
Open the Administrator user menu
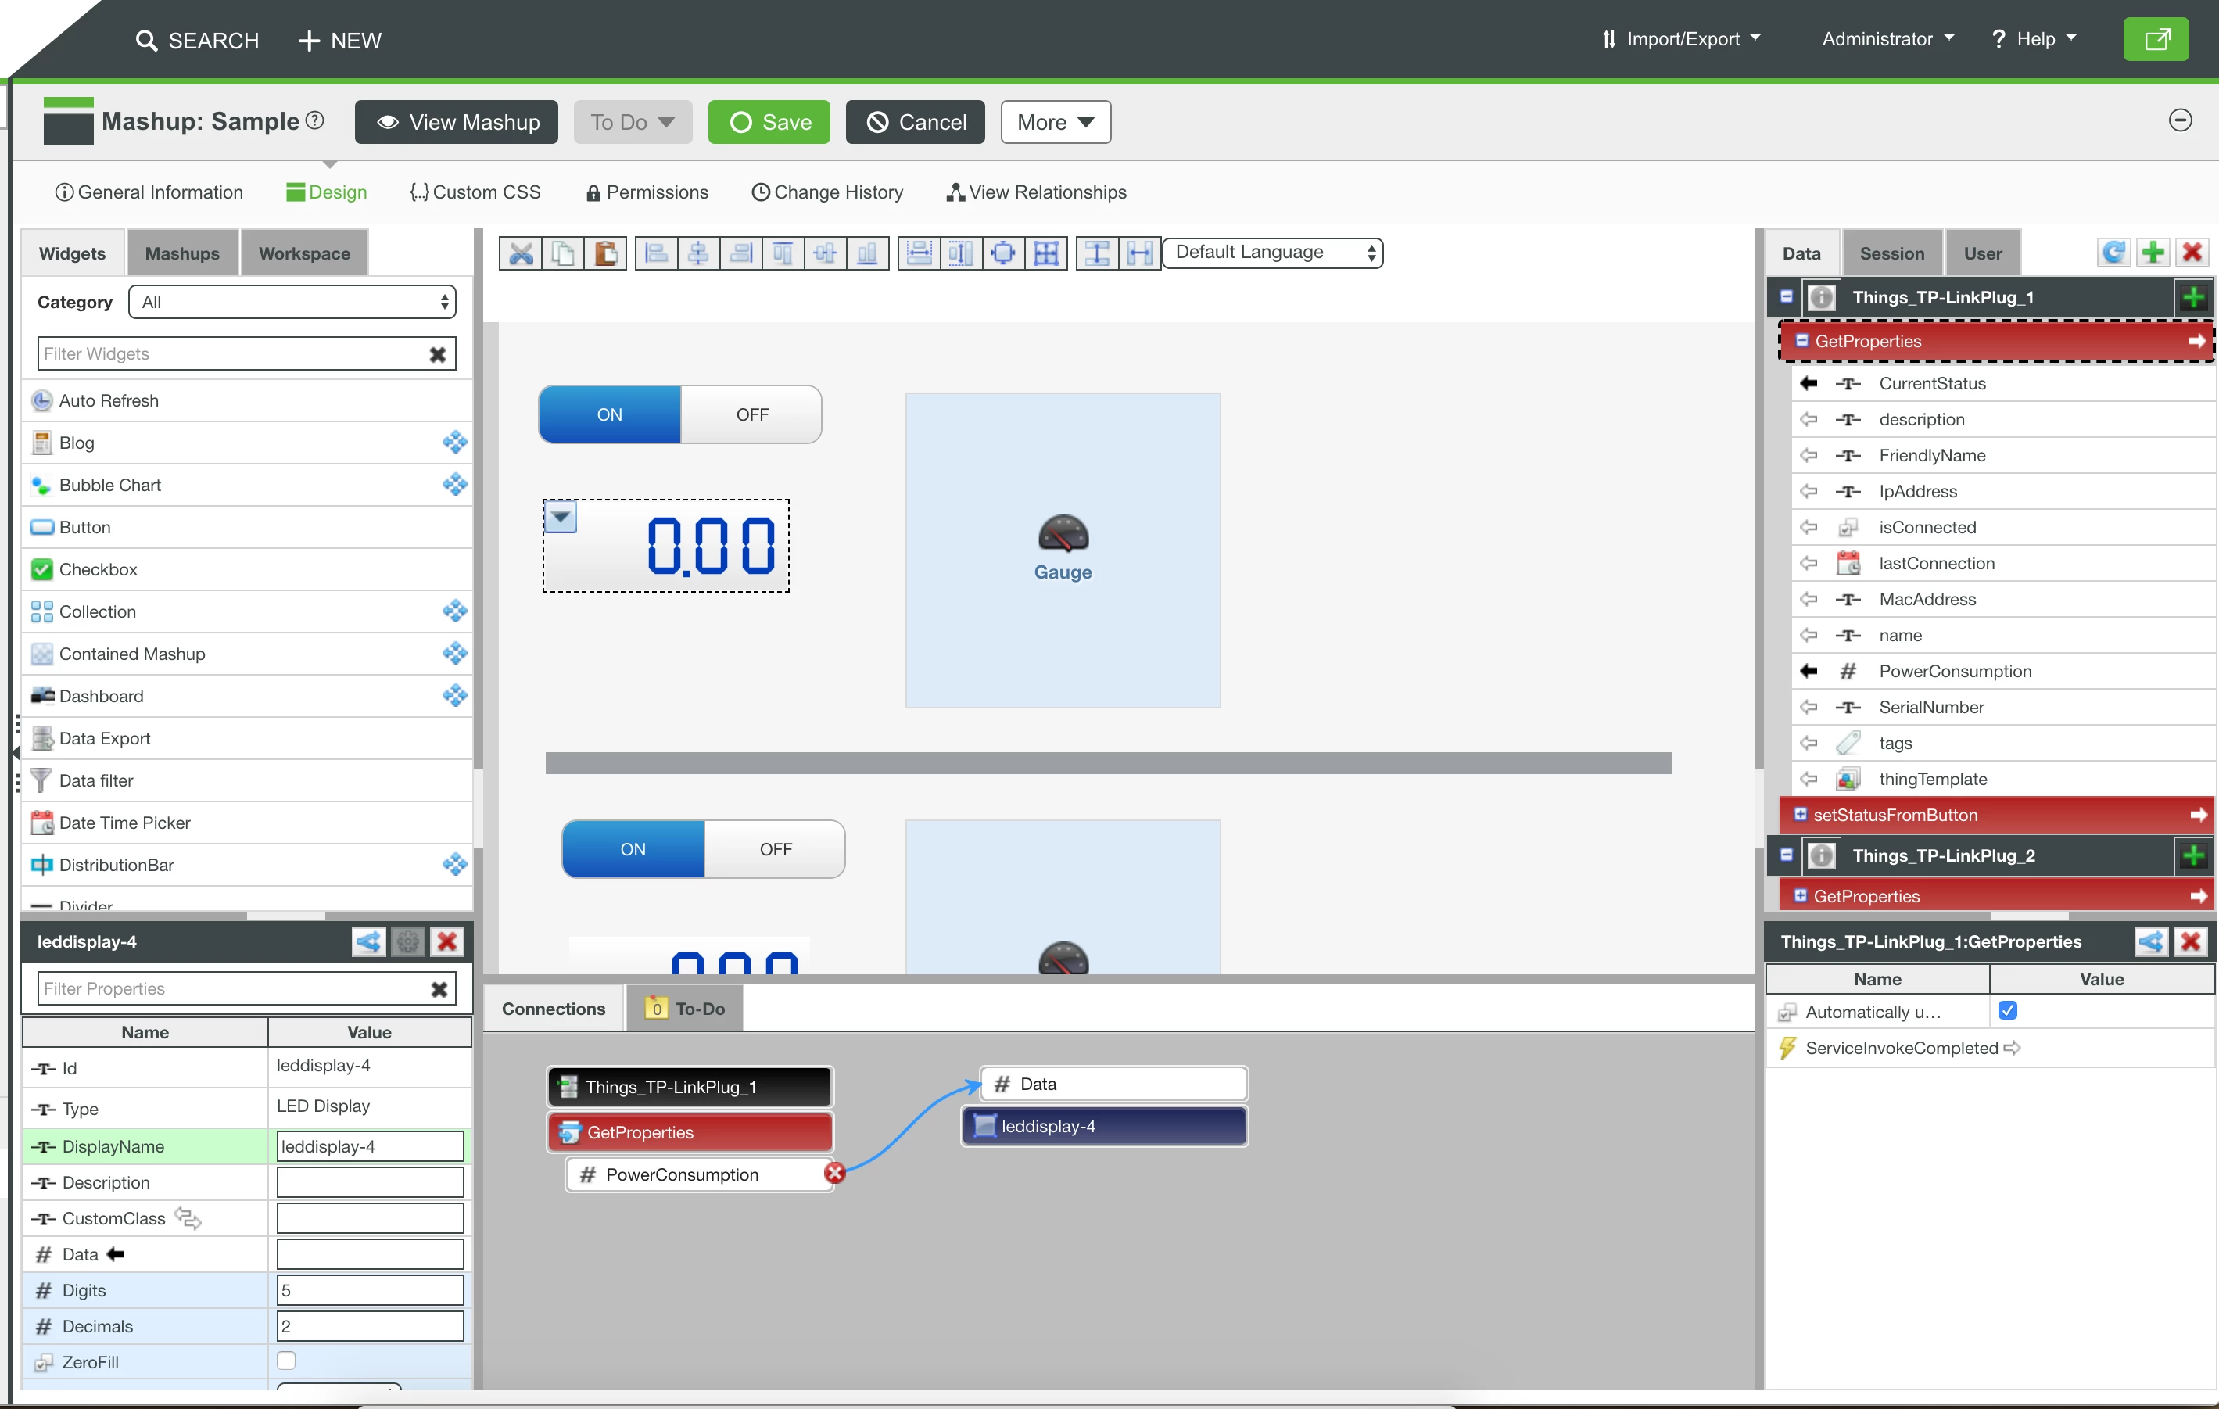(x=1888, y=40)
